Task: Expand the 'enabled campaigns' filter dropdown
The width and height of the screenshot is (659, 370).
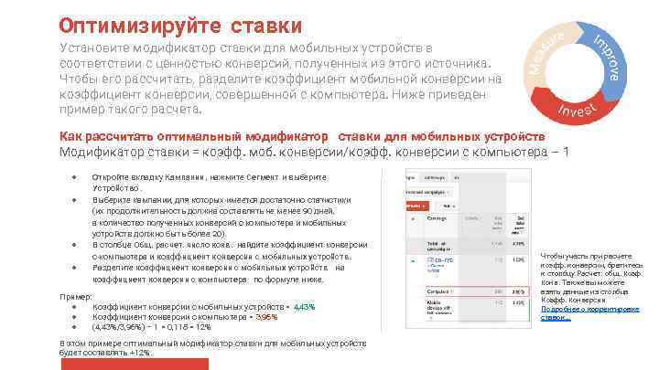Action: pos(427,192)
